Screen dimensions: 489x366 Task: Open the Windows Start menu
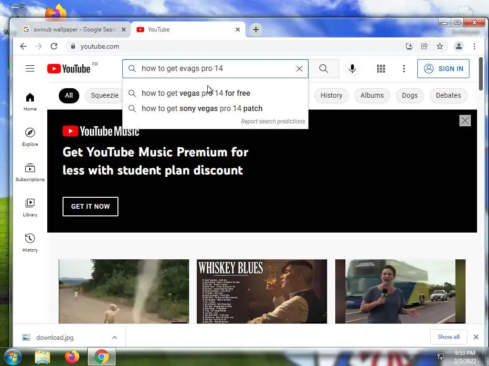12,356
